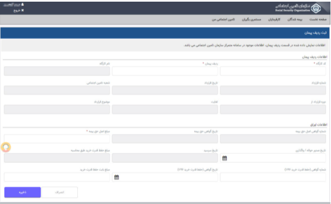
Task: Open the تامین اجتماعی من menu
Action: 223,19
